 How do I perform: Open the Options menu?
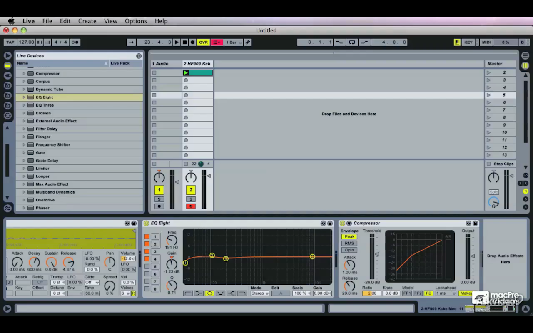pyautogui.click(x=136, y=21)
